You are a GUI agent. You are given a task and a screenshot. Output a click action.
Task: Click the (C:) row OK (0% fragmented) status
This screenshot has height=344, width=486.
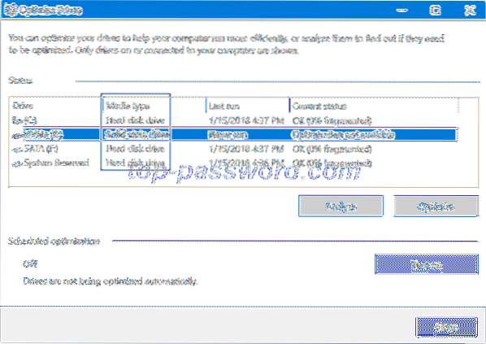332,120
